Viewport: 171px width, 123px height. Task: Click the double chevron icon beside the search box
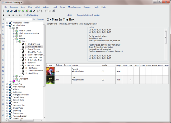click(x=3, y=19)
